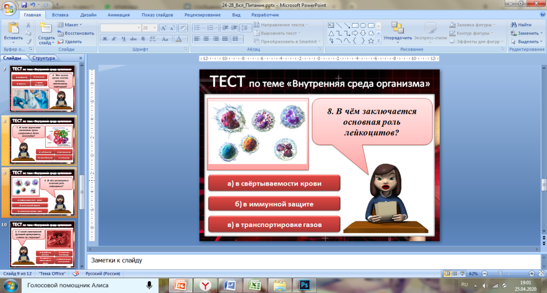Toggle italic text formatting
The image size is (547, 293).
[114, 39]
